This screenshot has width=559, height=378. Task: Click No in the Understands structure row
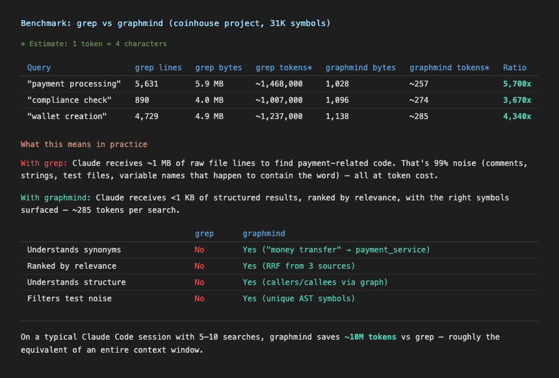[x=200, y=282]
